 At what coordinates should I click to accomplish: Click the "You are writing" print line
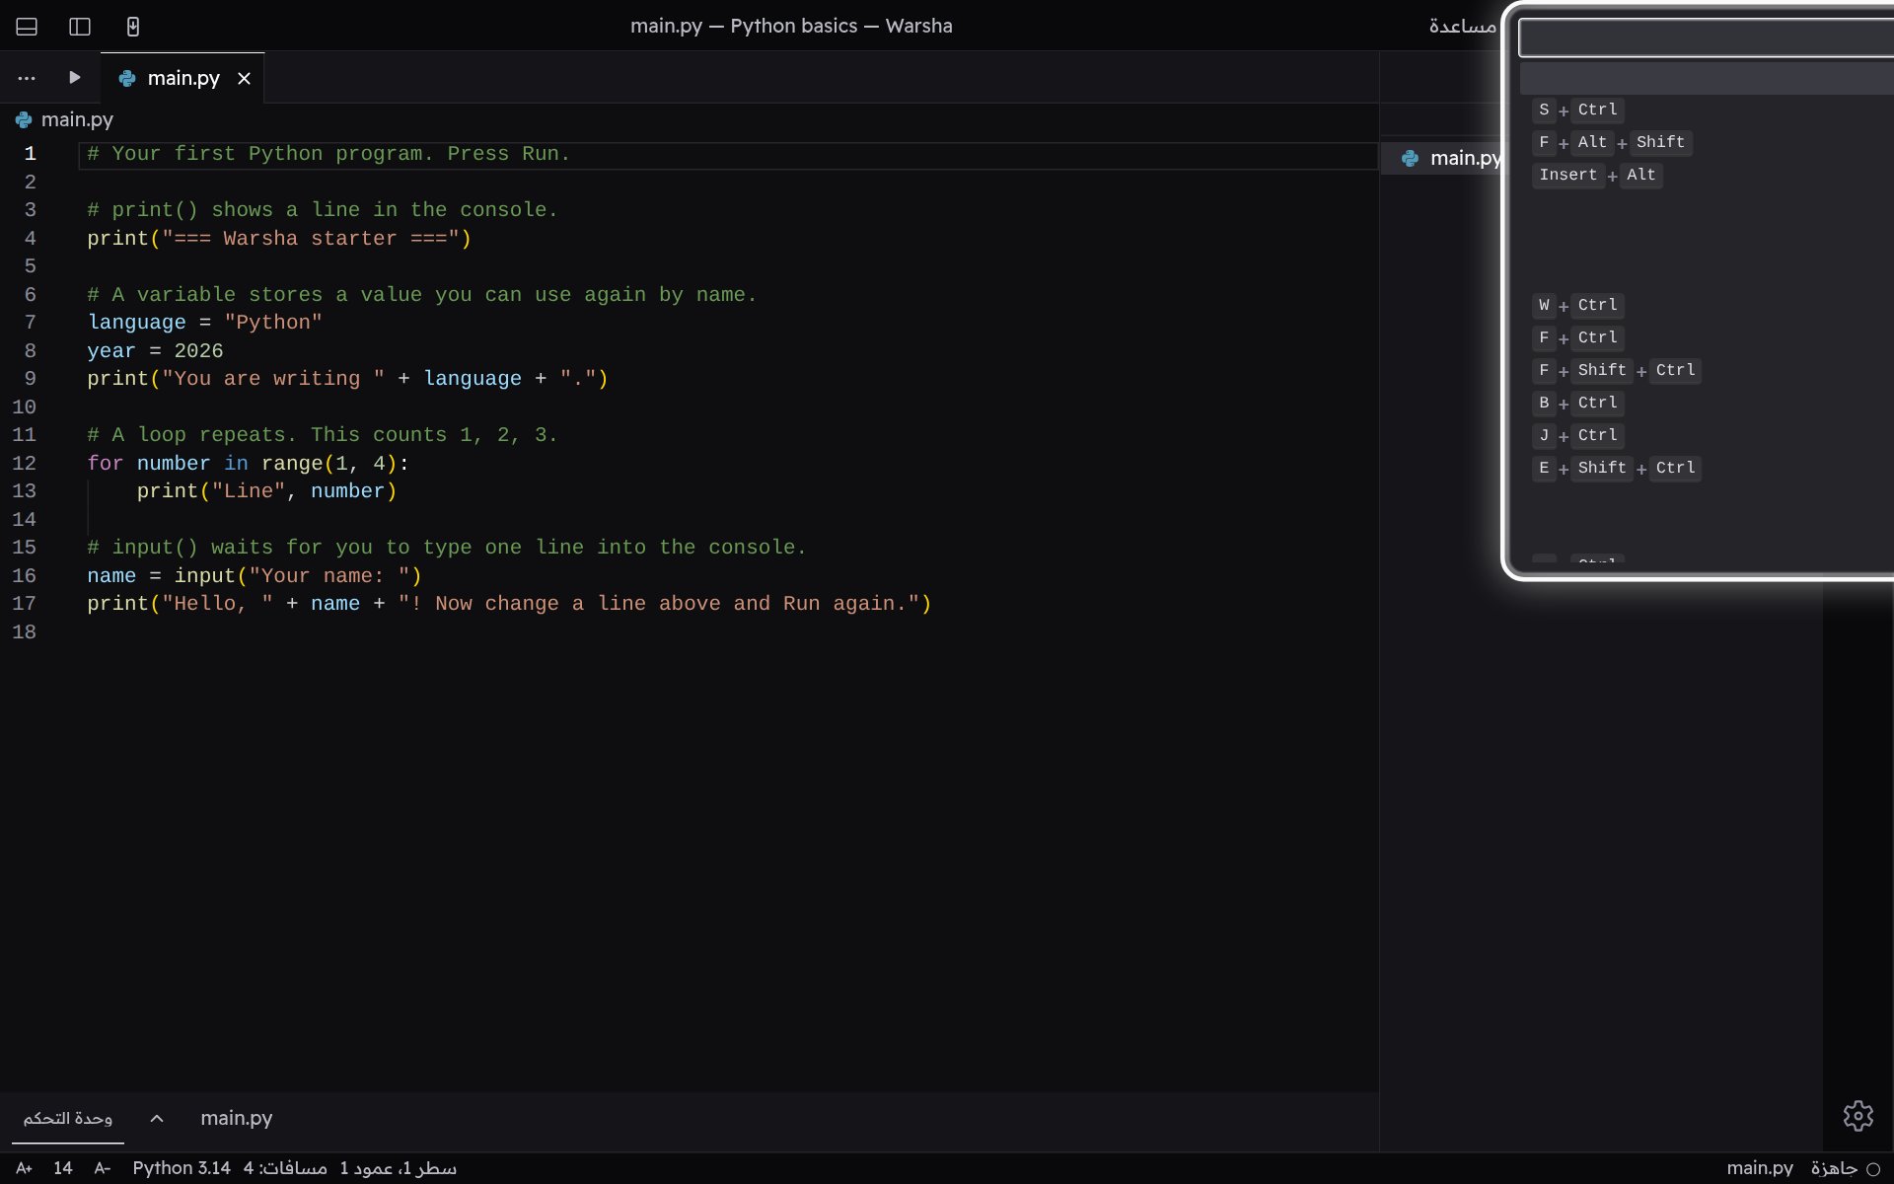coord(347,379)
